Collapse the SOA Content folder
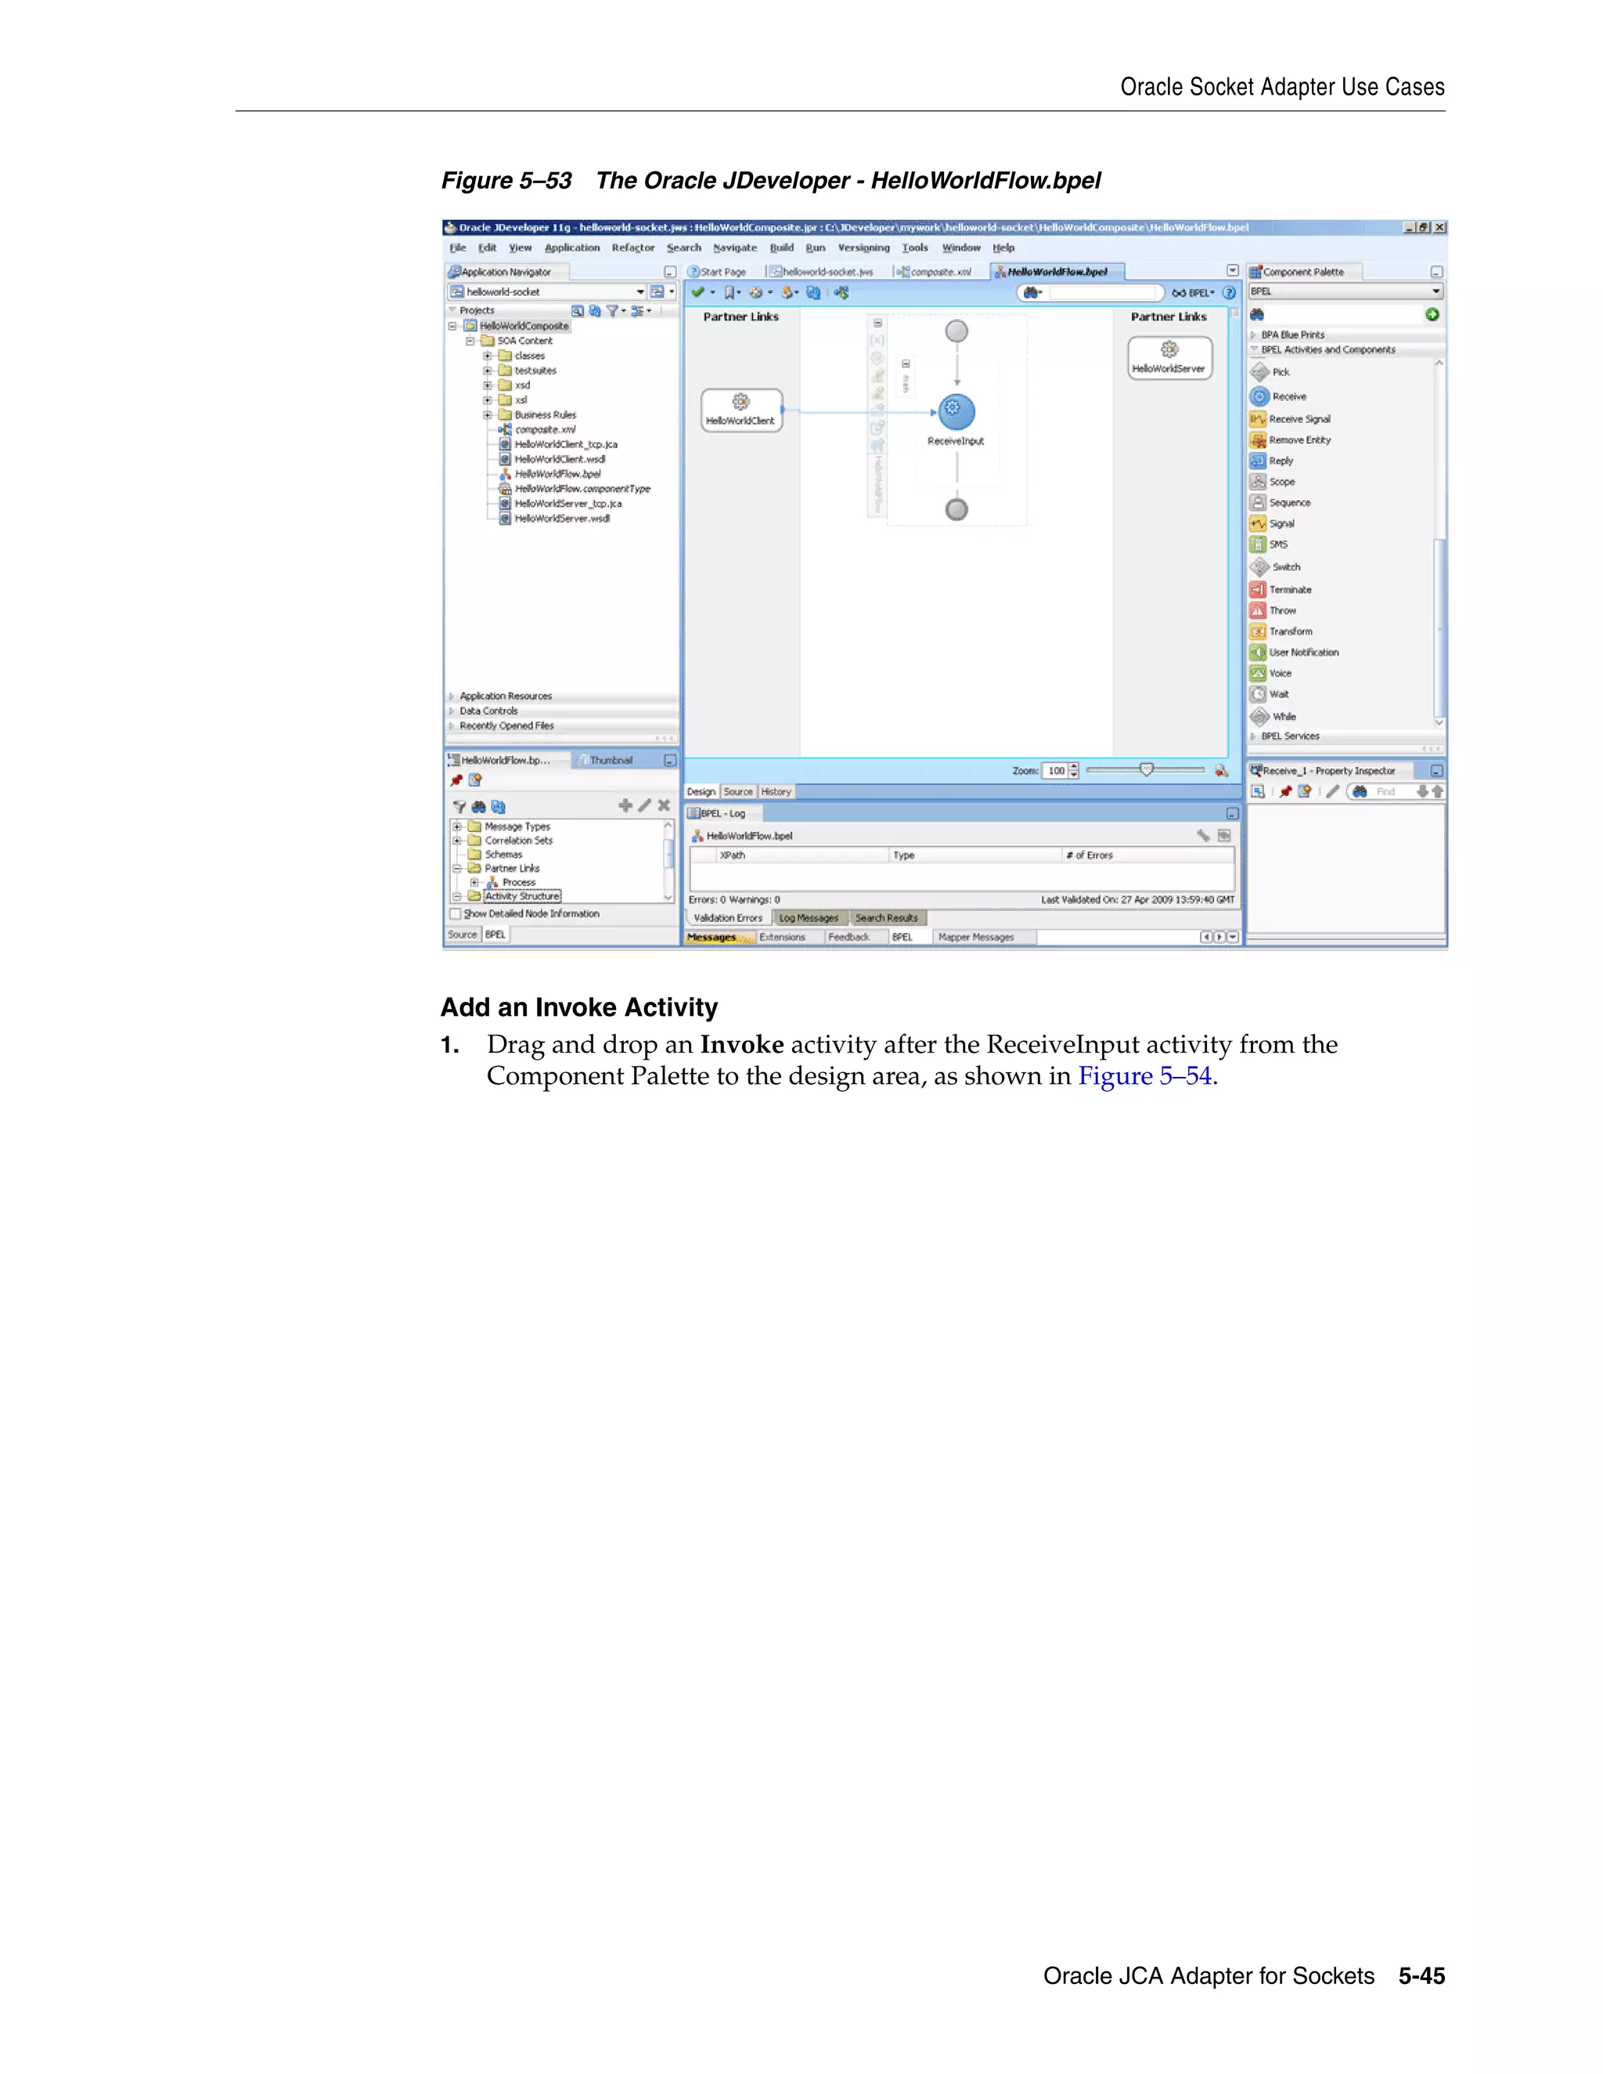This screenshot has height=2074, width=1603. (470, 341)
